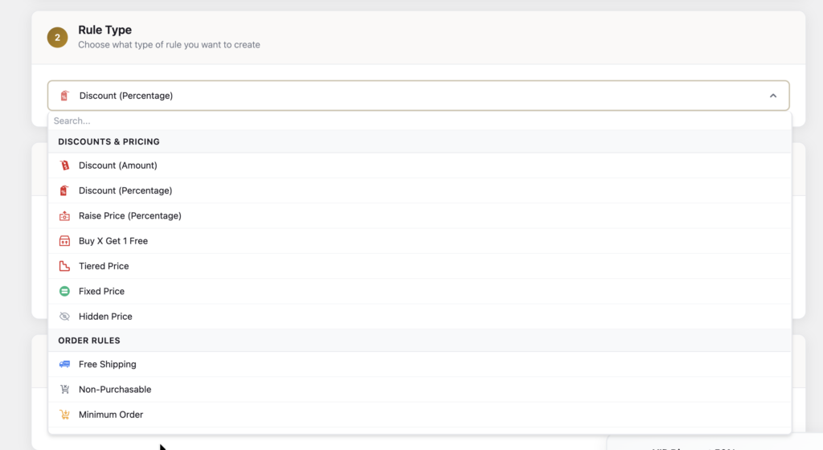The width and height of the screenshot is (823, 450).
Task: Click the Minimum Order cart icon
Action: pos(64,415)
